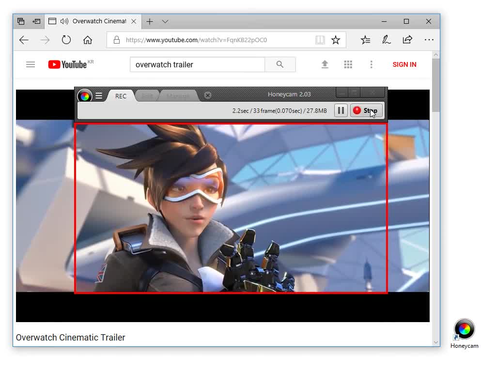
Task: Add page to favorites with star
Action: point(336,40)
